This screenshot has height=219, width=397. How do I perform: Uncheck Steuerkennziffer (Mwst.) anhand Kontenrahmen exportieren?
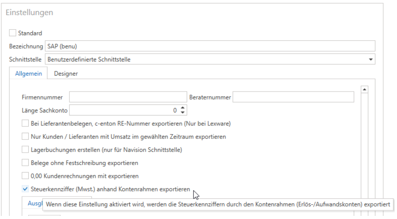[x=25, y=189]
